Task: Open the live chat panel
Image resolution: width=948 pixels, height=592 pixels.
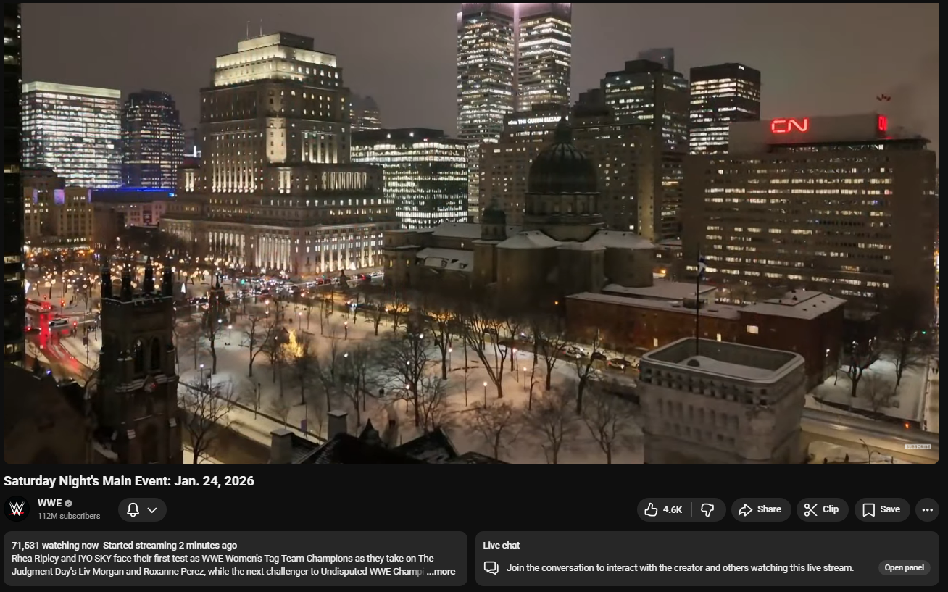Action: pyautogui.click(x=904, y=568)
